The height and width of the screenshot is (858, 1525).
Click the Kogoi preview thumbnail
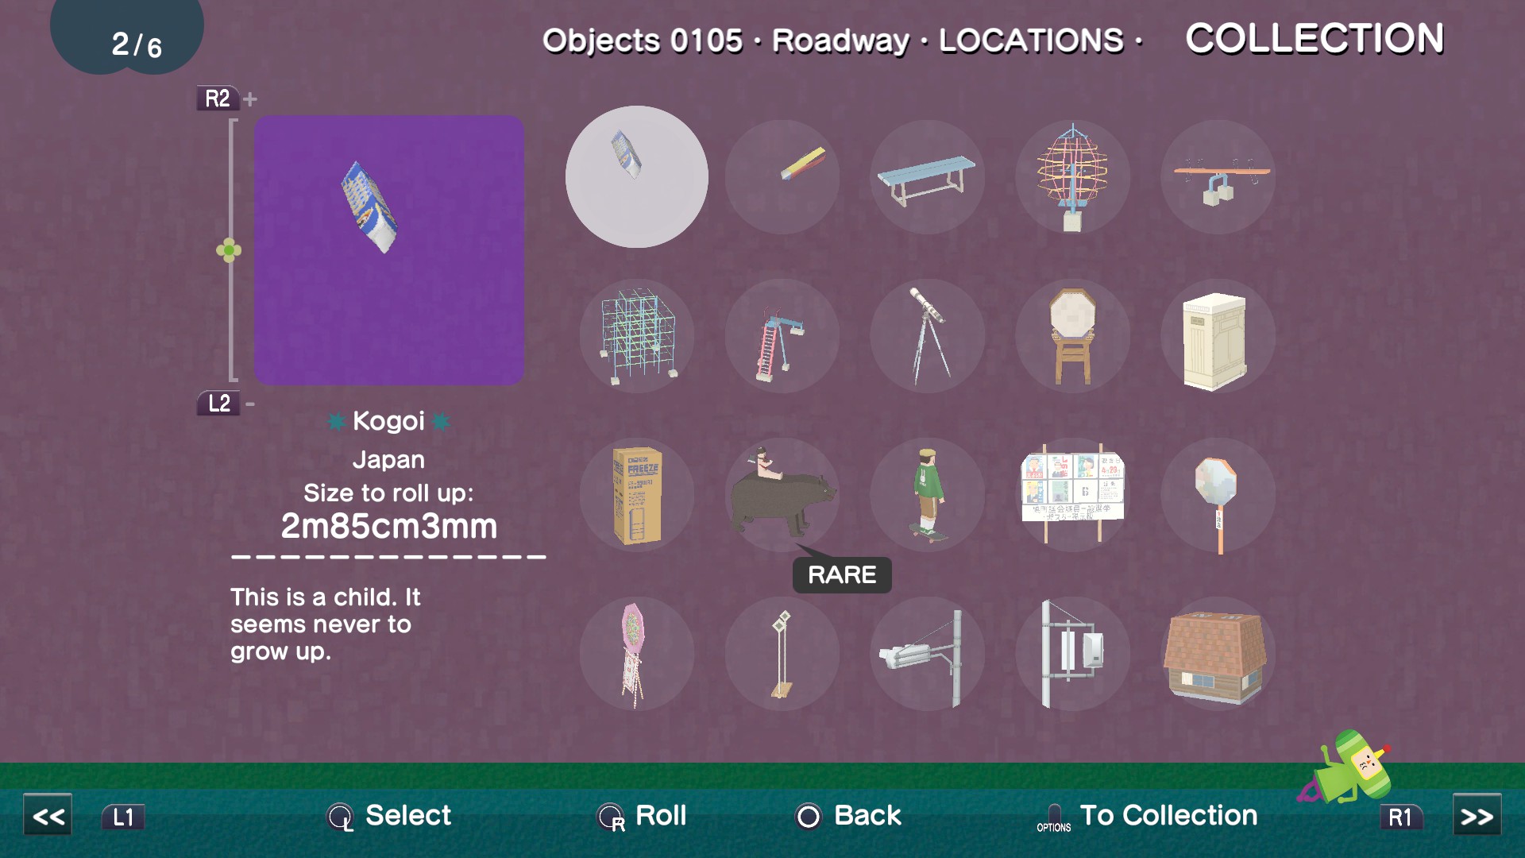(389, 250)
